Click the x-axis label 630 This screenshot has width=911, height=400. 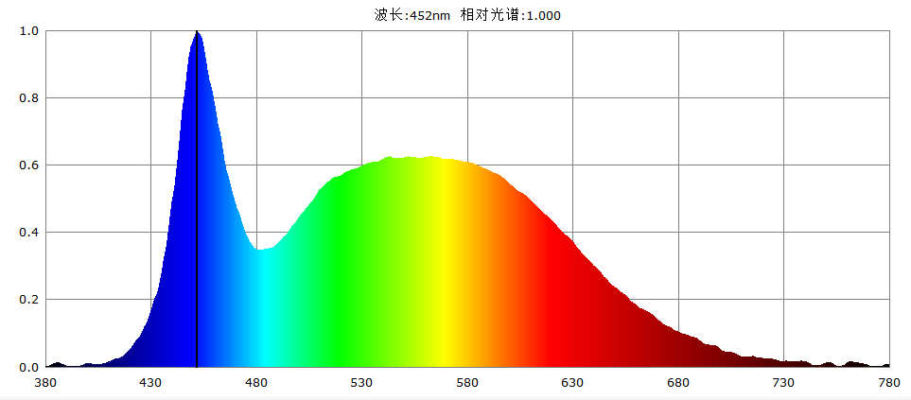click(x=572, y=383)
